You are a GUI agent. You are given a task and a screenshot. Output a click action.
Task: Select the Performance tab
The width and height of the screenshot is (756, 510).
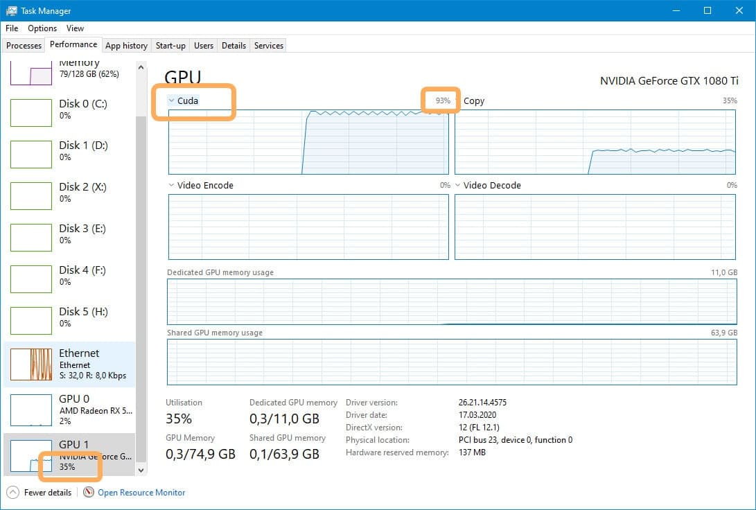[x=73, y=44]
